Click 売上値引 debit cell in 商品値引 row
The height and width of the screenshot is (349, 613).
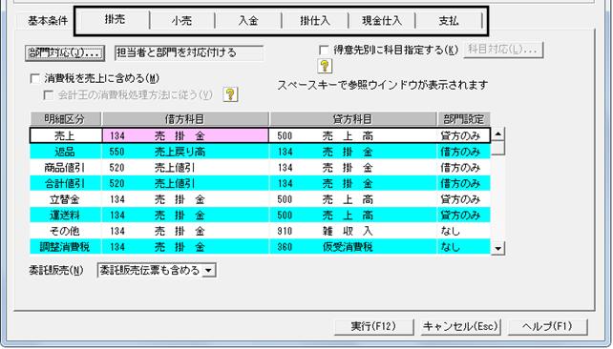(185, 168)
